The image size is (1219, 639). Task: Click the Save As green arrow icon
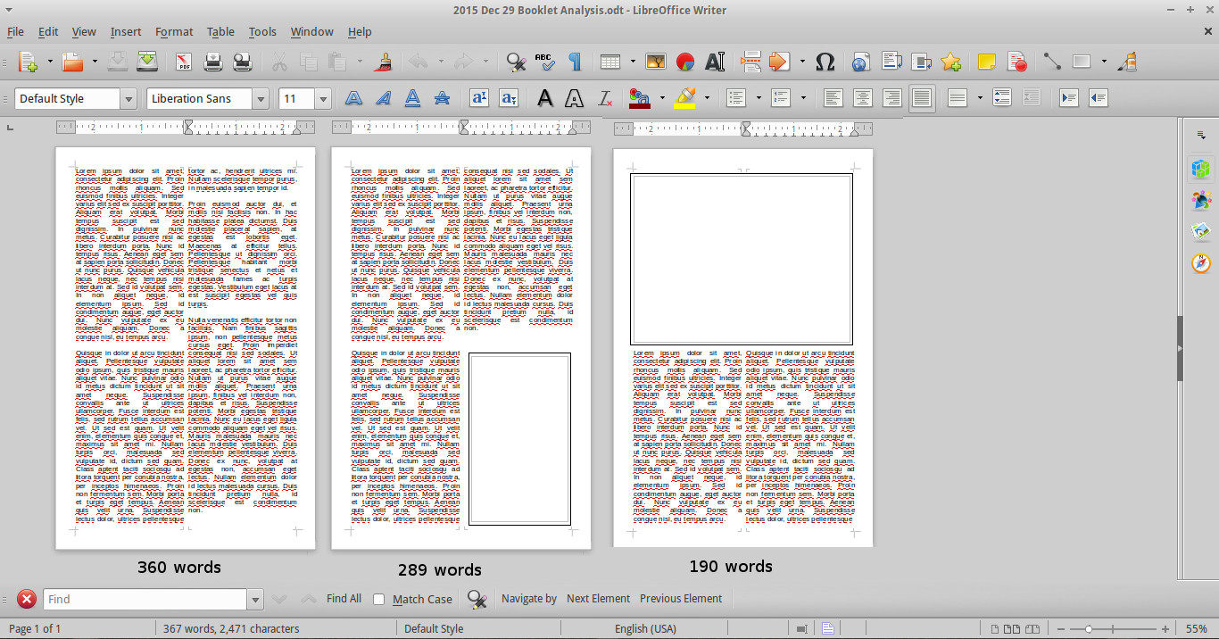pos(147,62)
